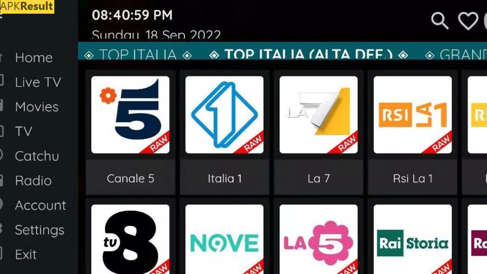Select the Rai Storia channel icon
This screenshot has height=274, width=487.
tap(412, 238)
